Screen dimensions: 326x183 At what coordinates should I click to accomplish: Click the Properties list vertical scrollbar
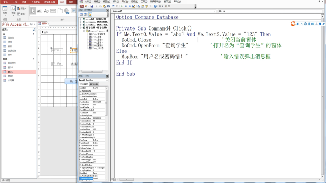tap(106, 133)
